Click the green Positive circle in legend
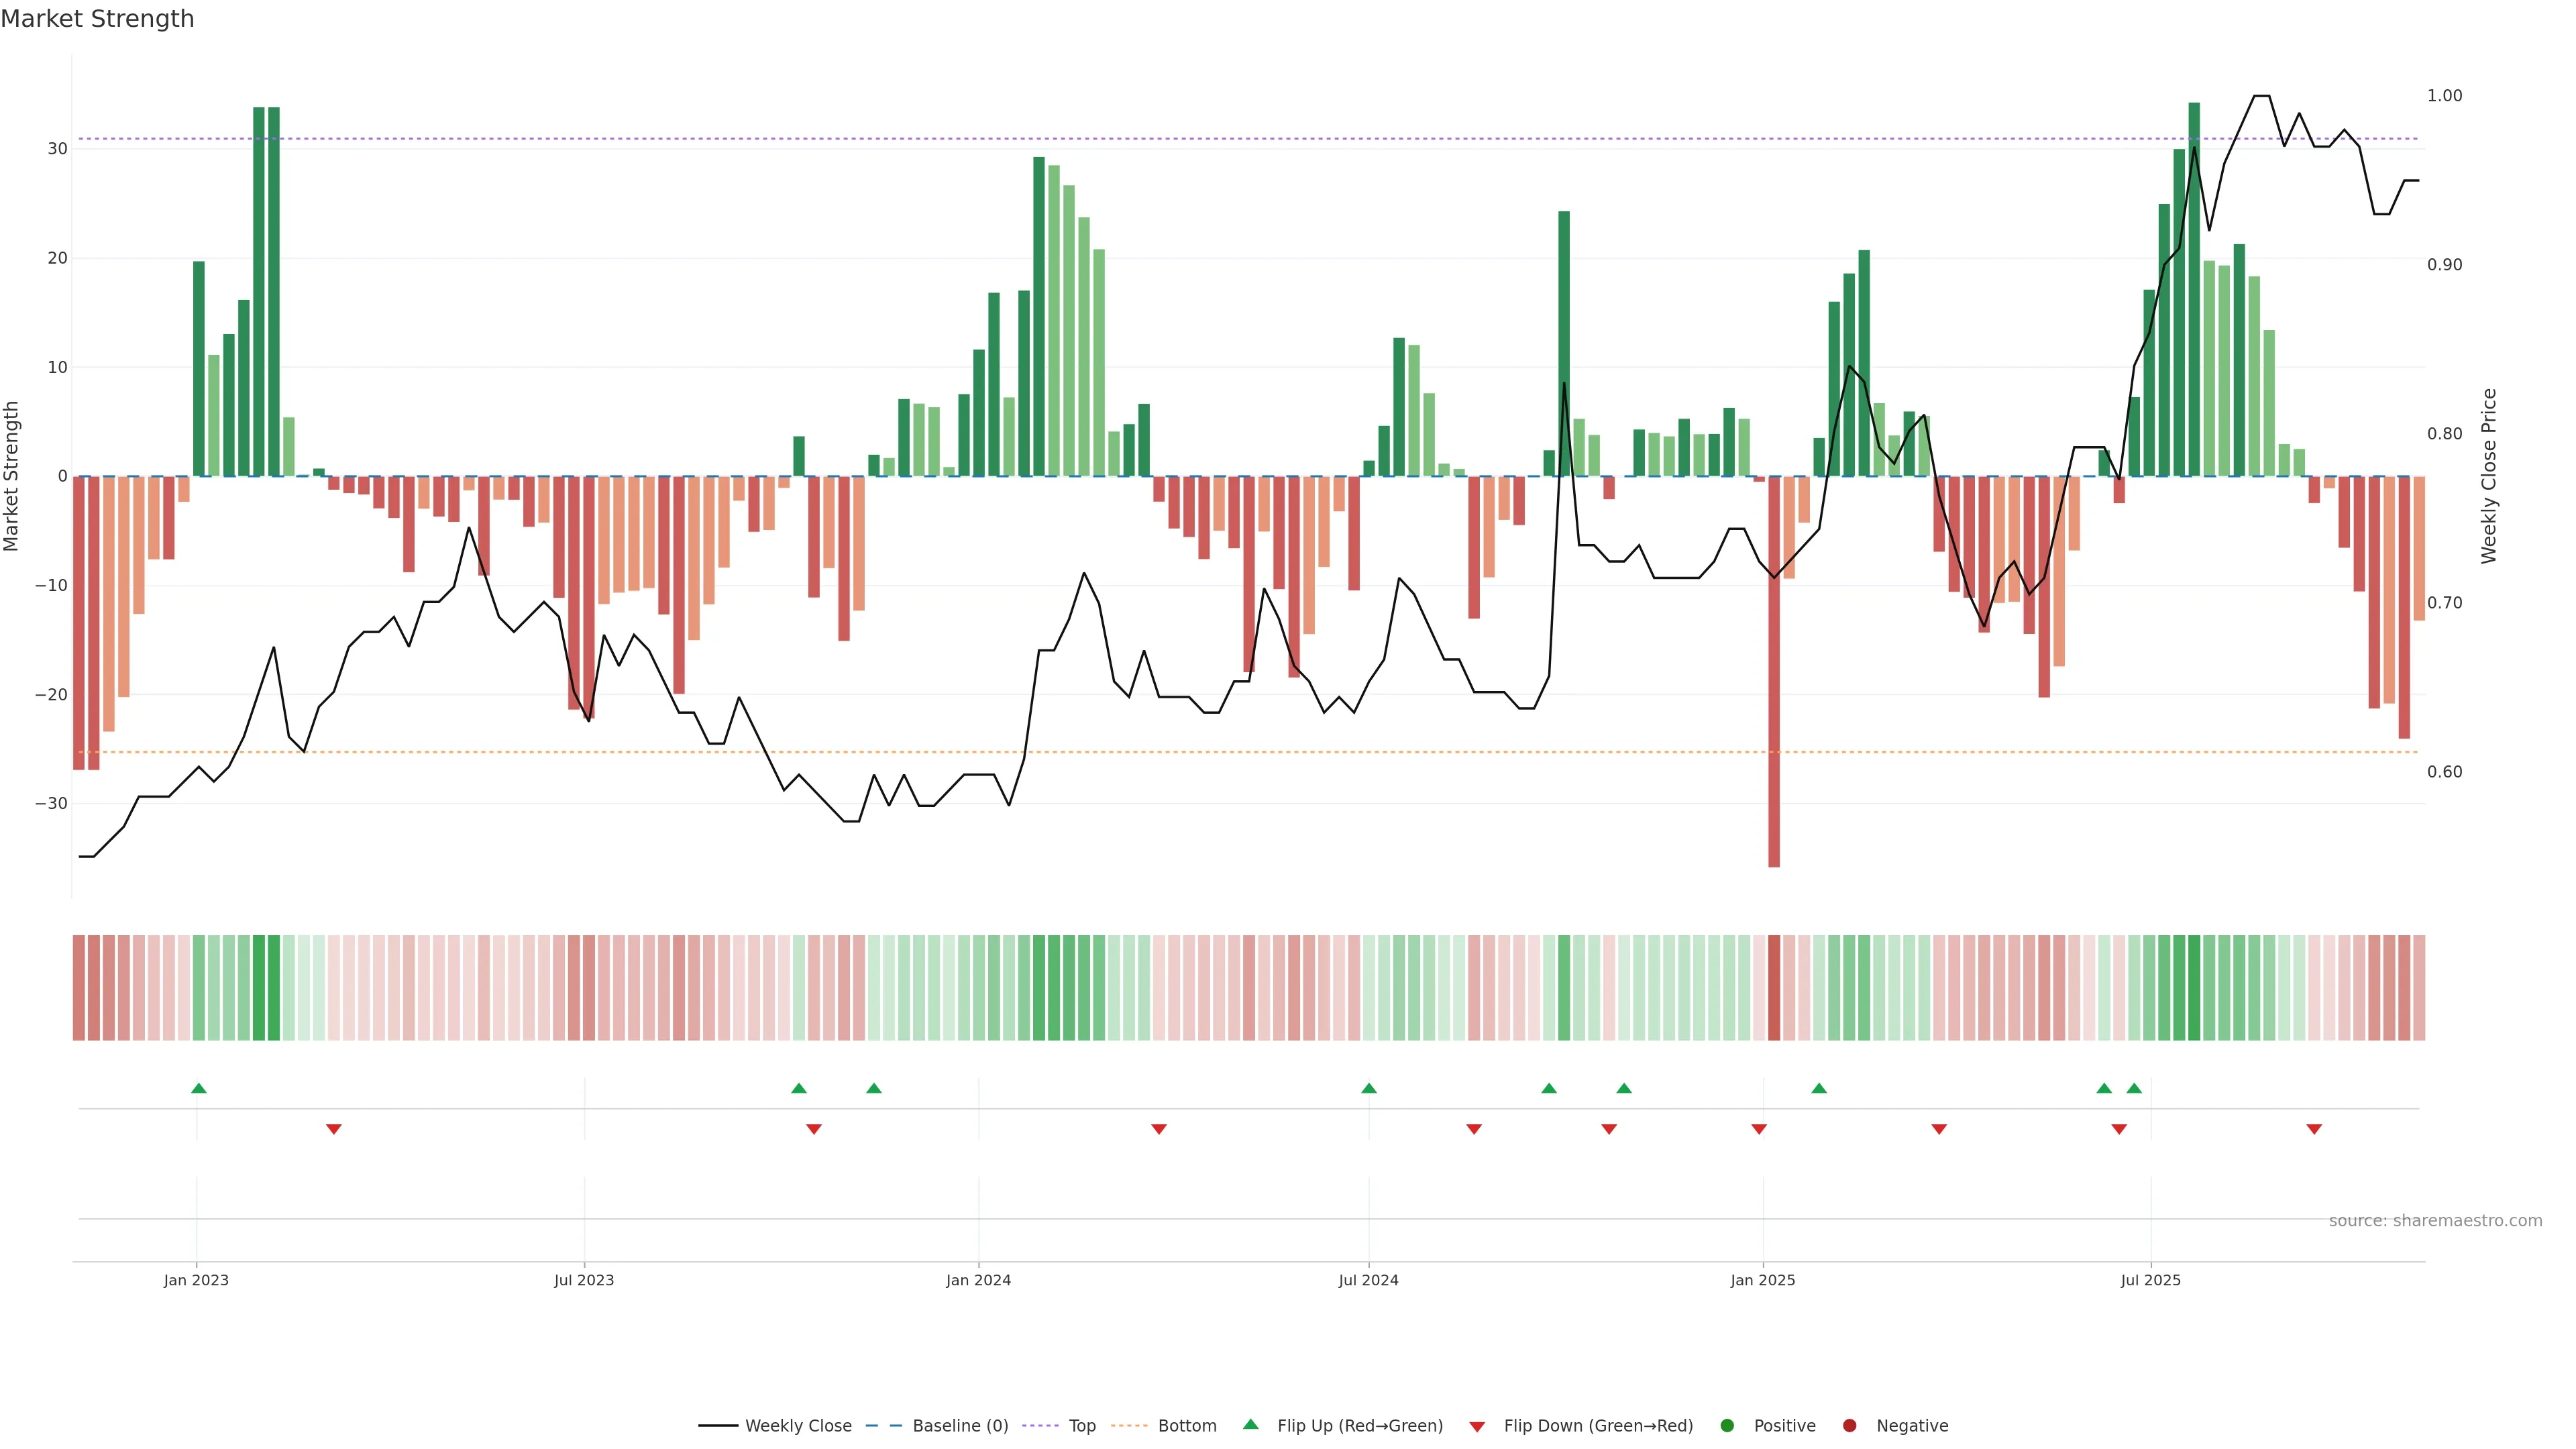2576x1449 pixels. pyautogui.click(x=1727, y=1426)
